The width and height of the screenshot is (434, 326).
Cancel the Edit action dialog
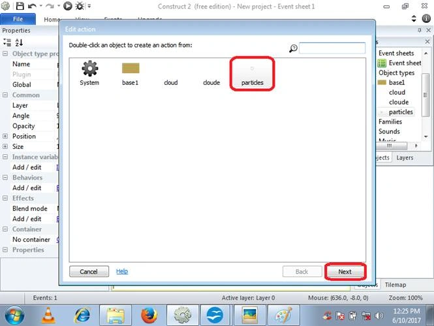coord(89,272)
